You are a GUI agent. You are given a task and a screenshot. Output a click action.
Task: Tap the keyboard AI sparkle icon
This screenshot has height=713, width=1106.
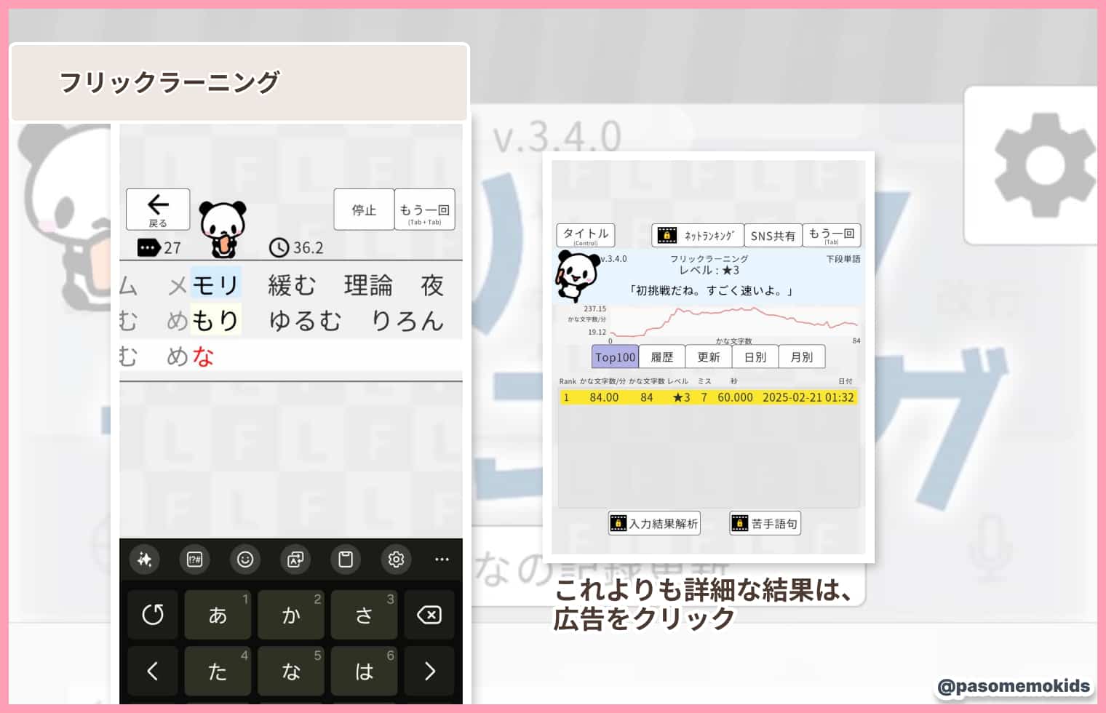pyautogui.click(x=145, y=559)
